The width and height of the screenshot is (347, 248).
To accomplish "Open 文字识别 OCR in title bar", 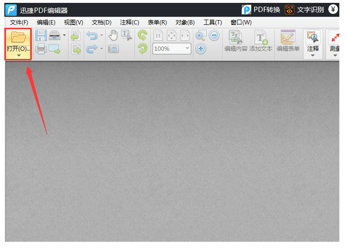I will click(304, 10).
